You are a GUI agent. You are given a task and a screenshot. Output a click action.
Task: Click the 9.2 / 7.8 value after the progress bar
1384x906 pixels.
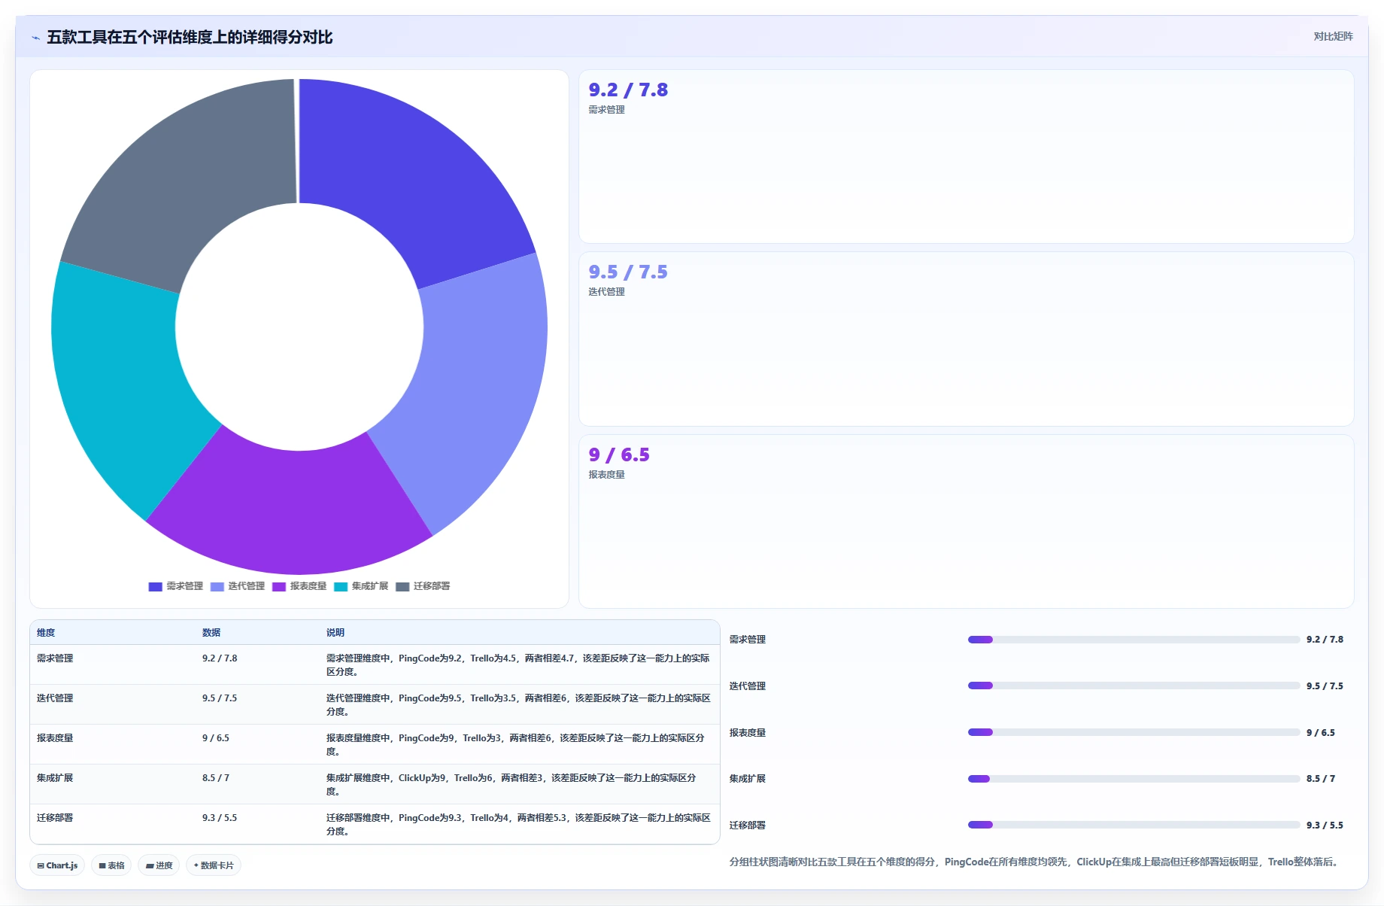coord(1325,640)
